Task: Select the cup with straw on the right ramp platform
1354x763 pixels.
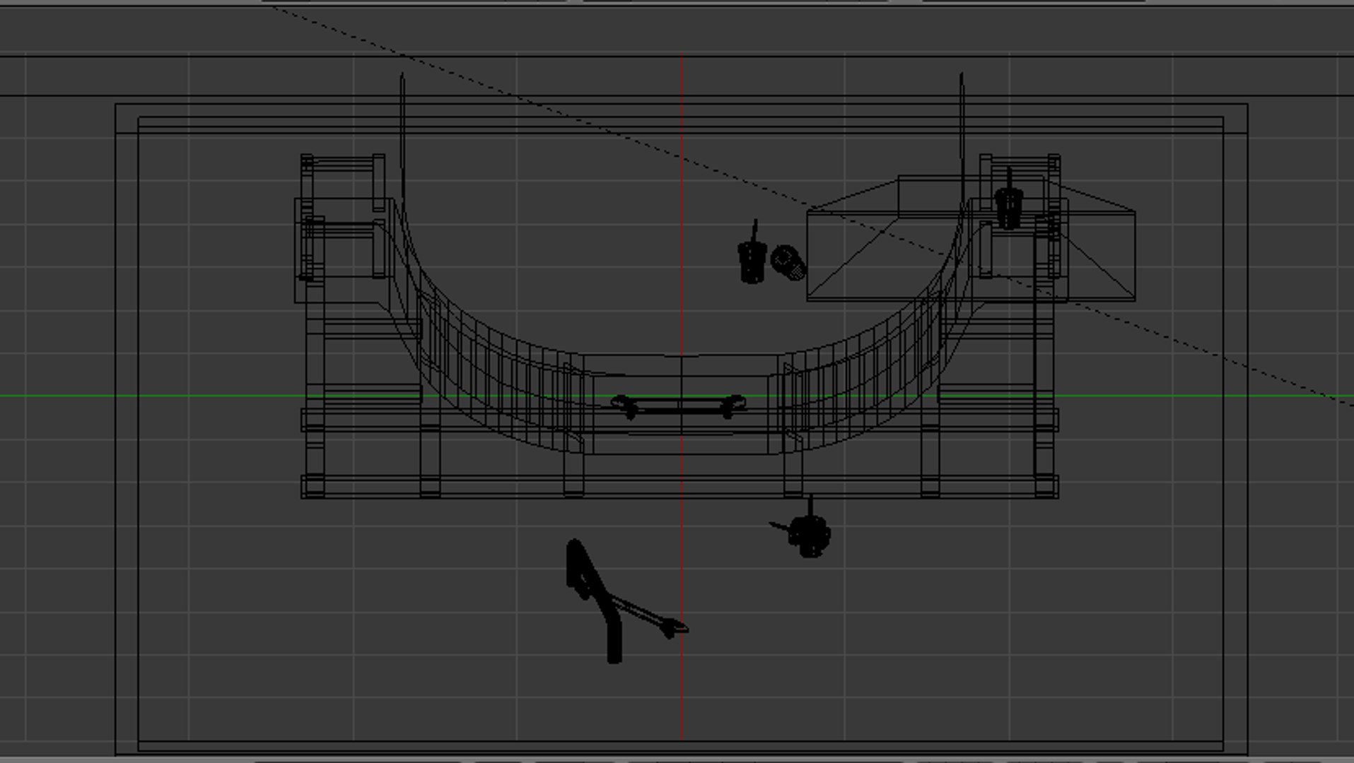Action: 1009,199
